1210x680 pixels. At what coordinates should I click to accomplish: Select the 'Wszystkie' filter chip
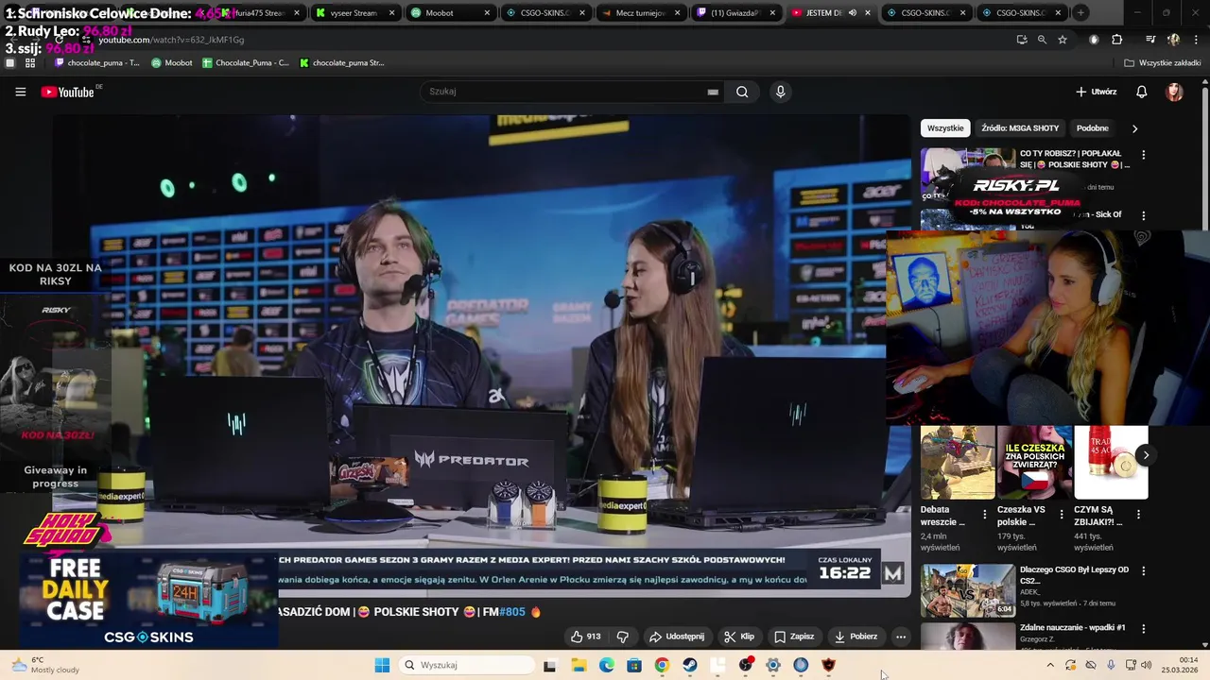(x=945, y=128)
